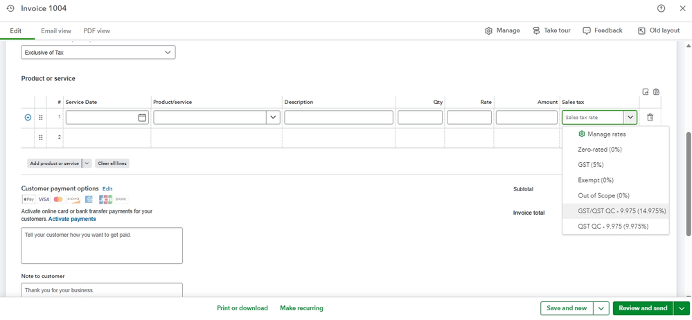Choose Zero-rated (0%) tax rate
The image size is (692, 320).
[x=615, y=149]
